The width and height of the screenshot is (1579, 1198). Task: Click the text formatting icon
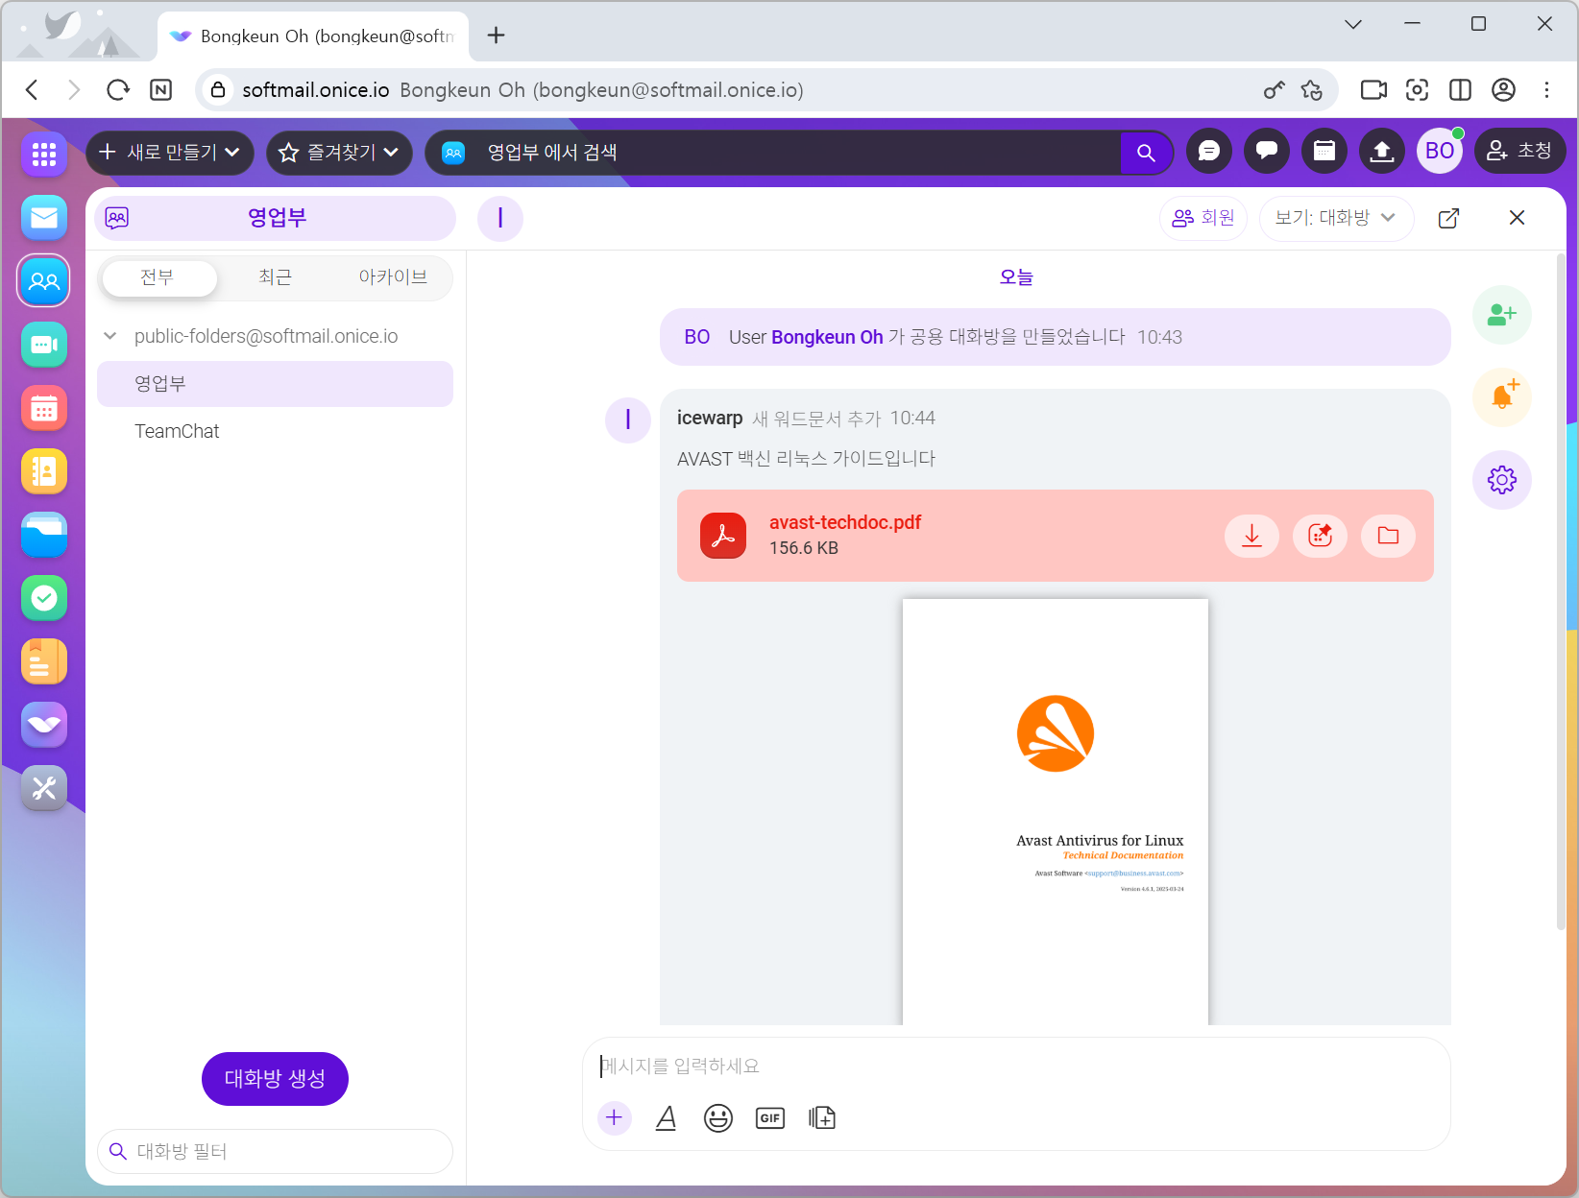(666, 1117)
